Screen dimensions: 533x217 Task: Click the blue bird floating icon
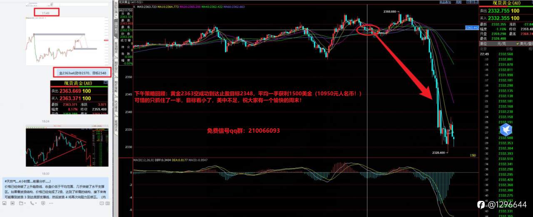(506, 130)
